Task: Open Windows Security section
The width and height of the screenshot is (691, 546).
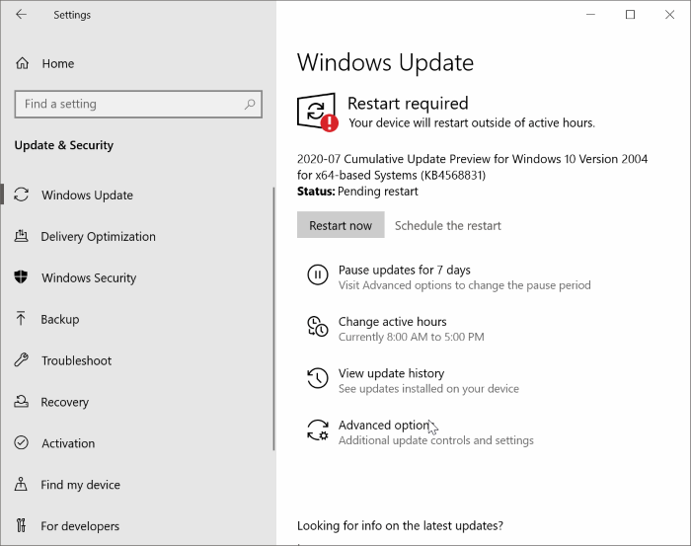Action: [x=89, y=277]
